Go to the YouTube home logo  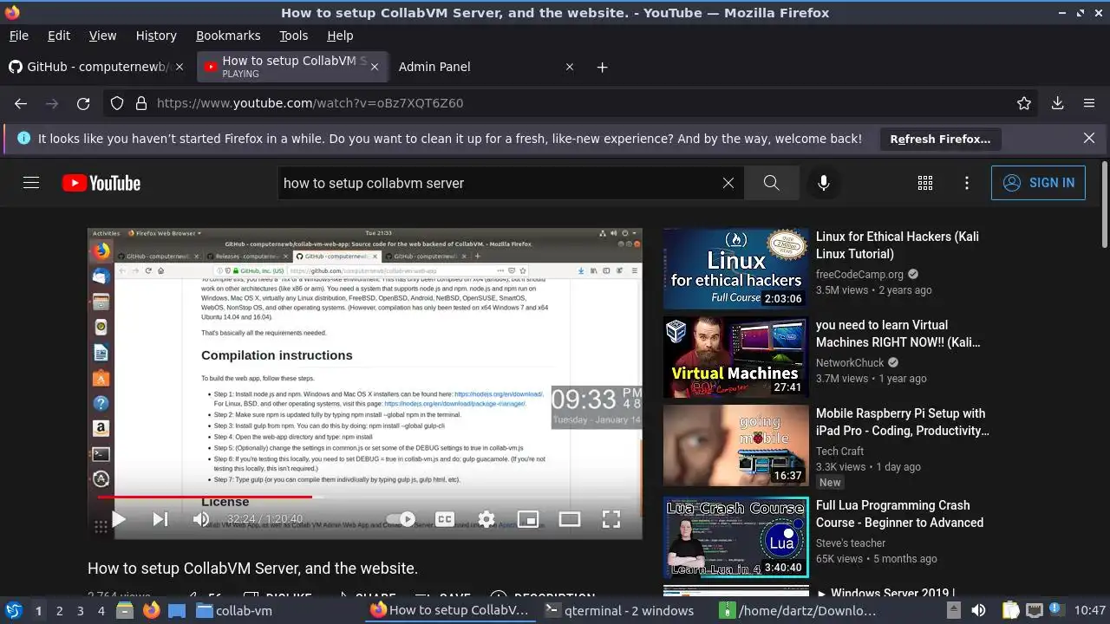click(x=101, y=183)
